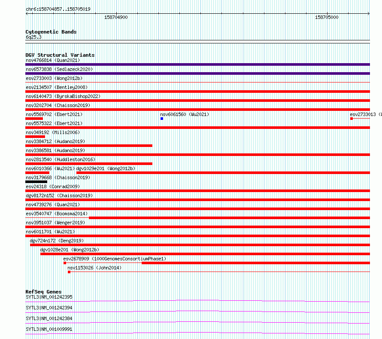Open nsv3384712 (Audano2019) variant

[55, 141]
